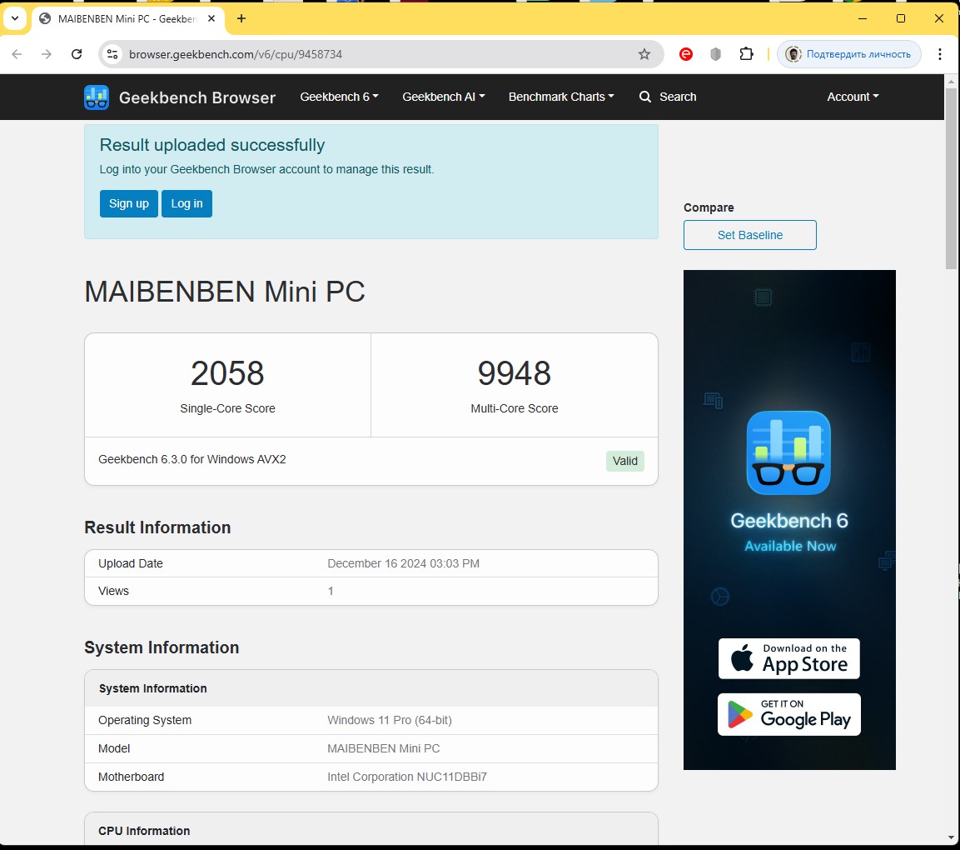Click the address bar URL field
960x850 pixels.
coord(375,54)
